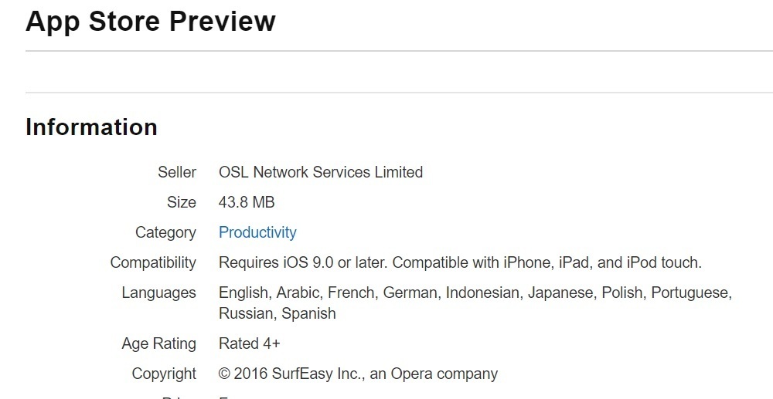Click the Rated 4+ value
The width and height of the screenshot is (773, 399).
250,343
